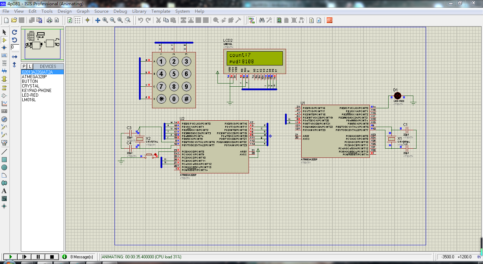Select the 2D Closed Path graphics tool
The image size is (483, 264).
pos(4,183)
